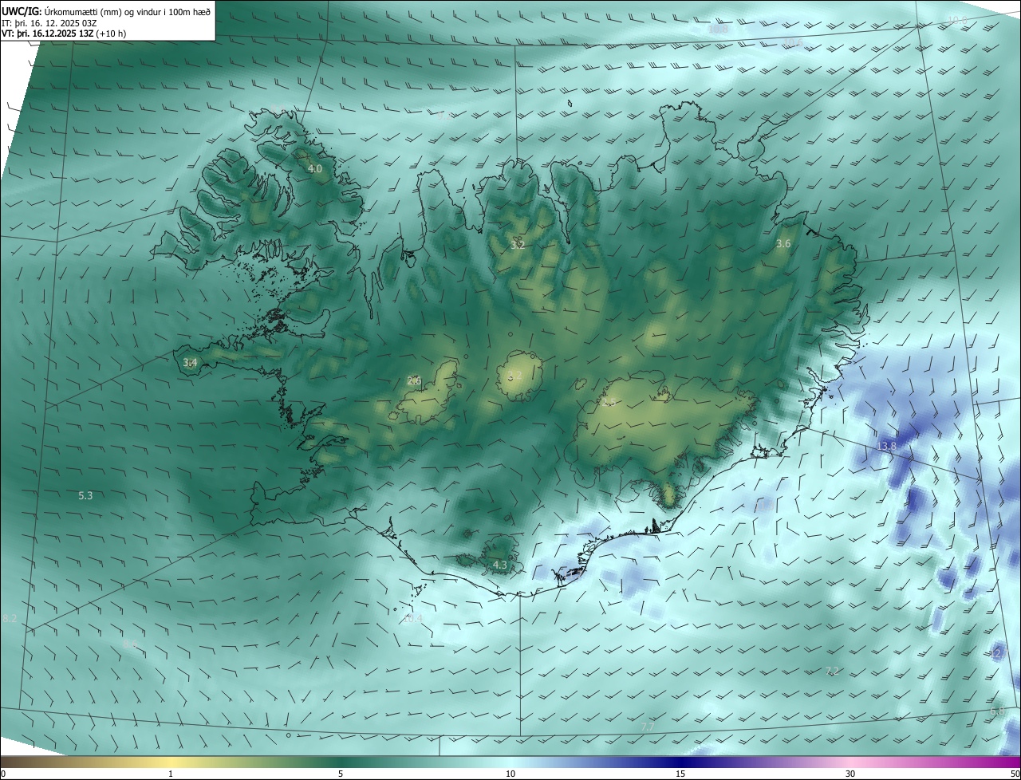
Task: Pick the tick label 15 on the color scale
Action: tap(680, 774)
